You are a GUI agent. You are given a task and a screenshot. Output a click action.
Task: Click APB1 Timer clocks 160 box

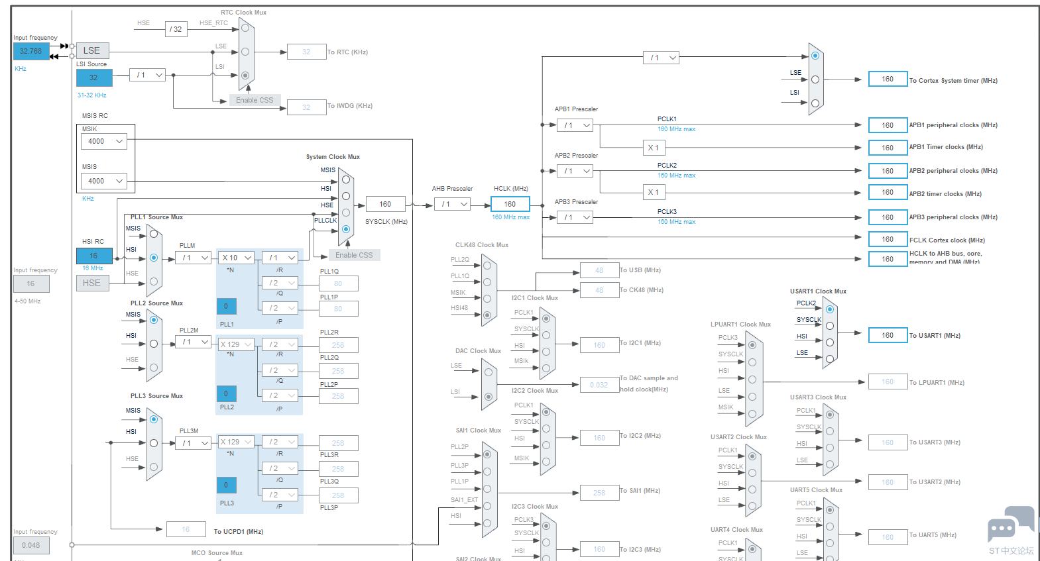(x=888, y=148)
